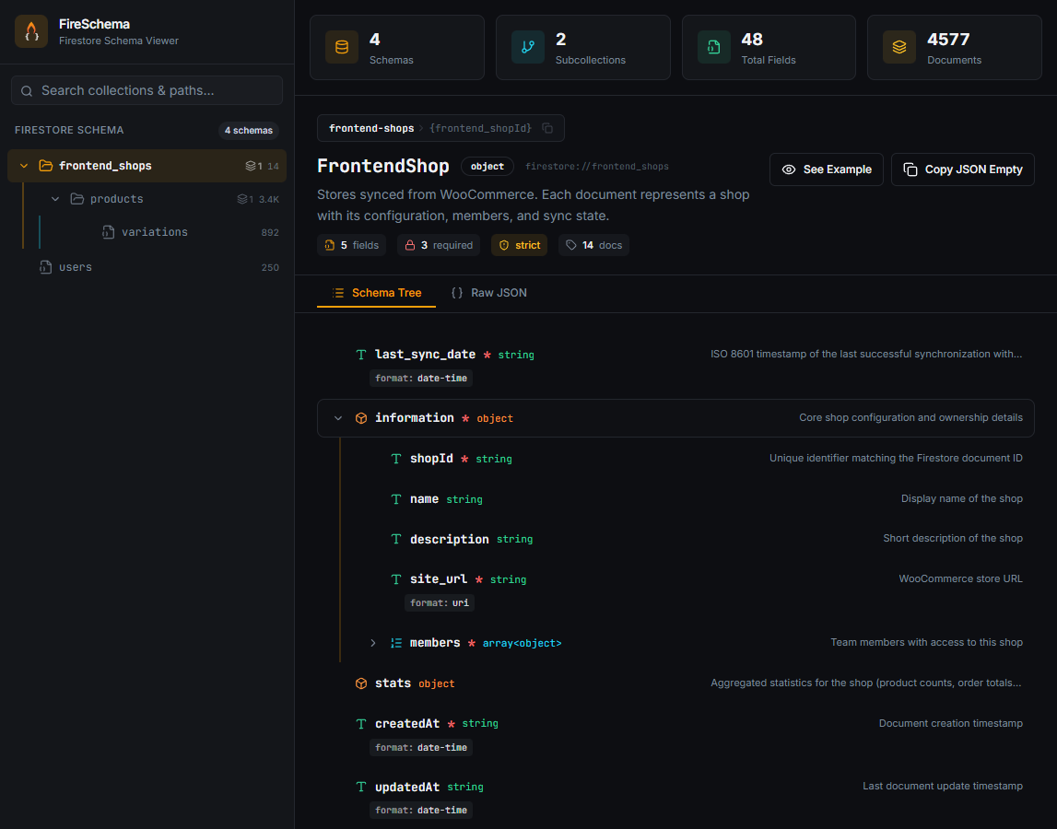Viewport: 1057px width, 829px height.
Task: Select the Schema Tree tab
Action: (x=376, y=292)
